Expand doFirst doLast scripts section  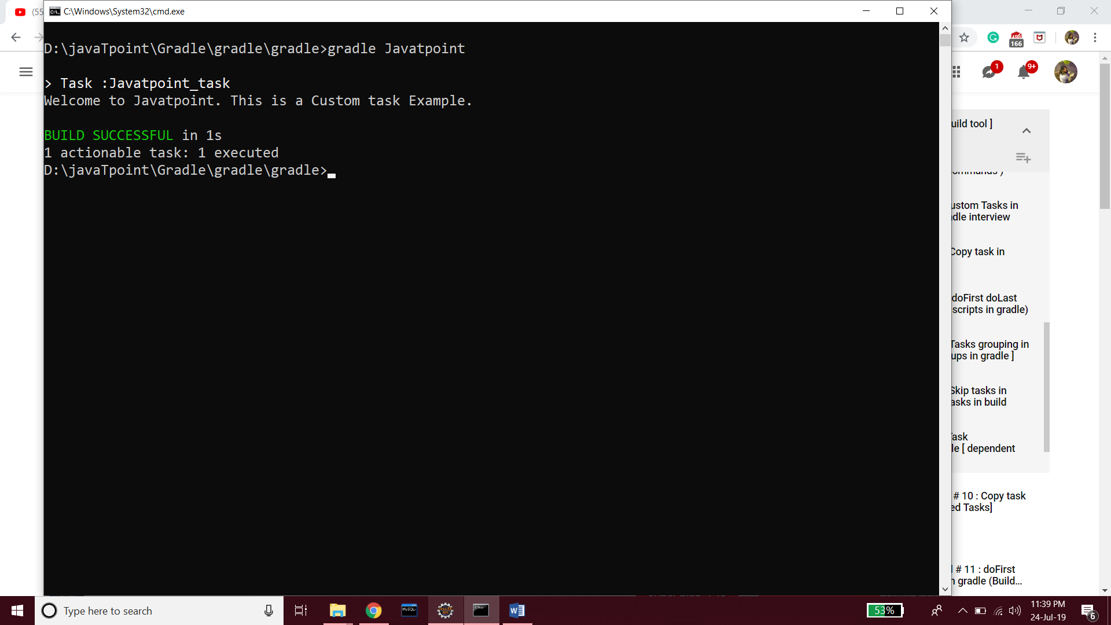[x=989, y=303]
